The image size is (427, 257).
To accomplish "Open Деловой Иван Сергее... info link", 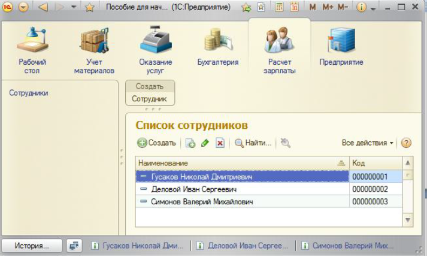I will 242,246.
